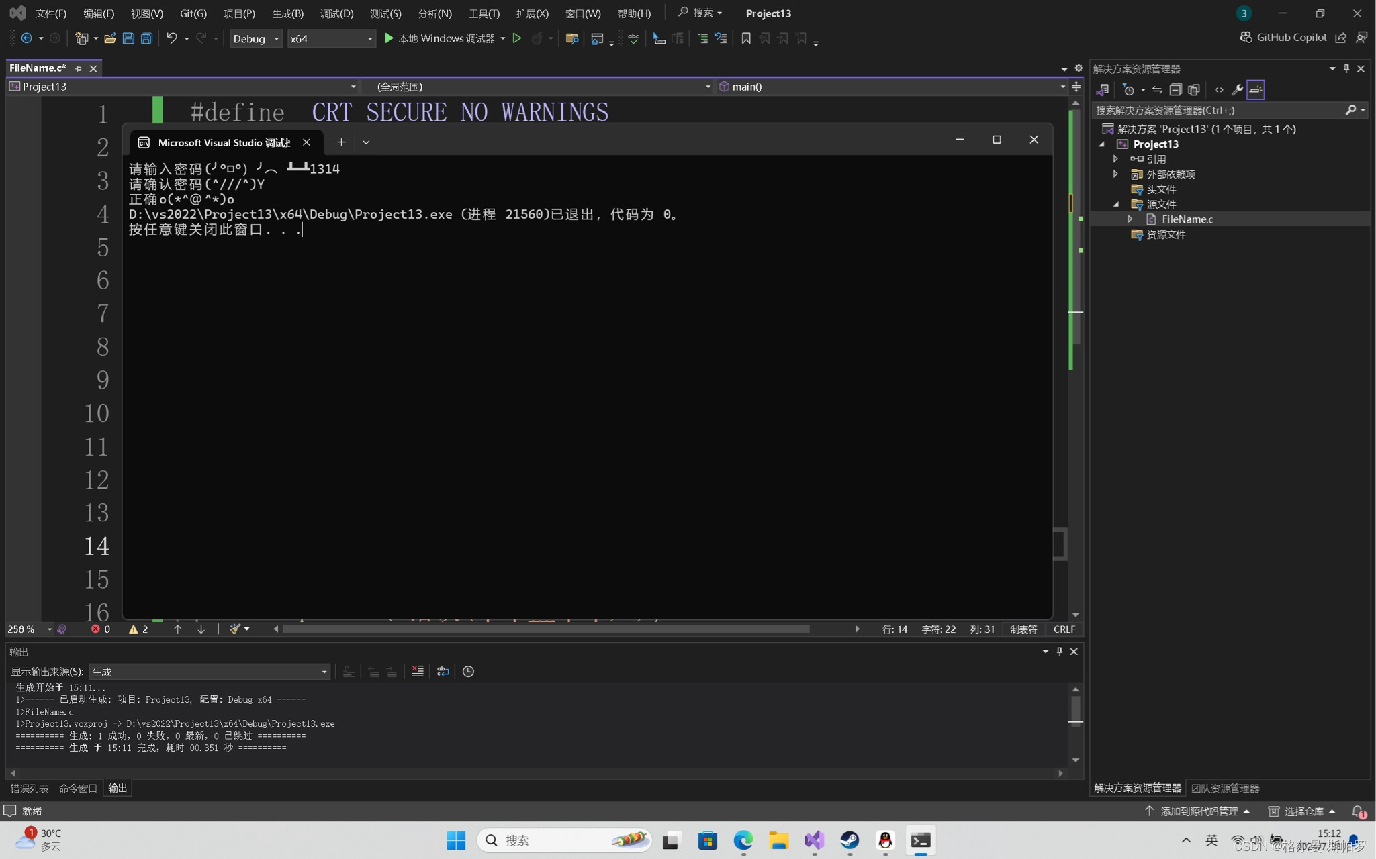Expand the 外部依赖项 tree node
This screenshot has height=859, width=1376.
[x=1115, y=174]
